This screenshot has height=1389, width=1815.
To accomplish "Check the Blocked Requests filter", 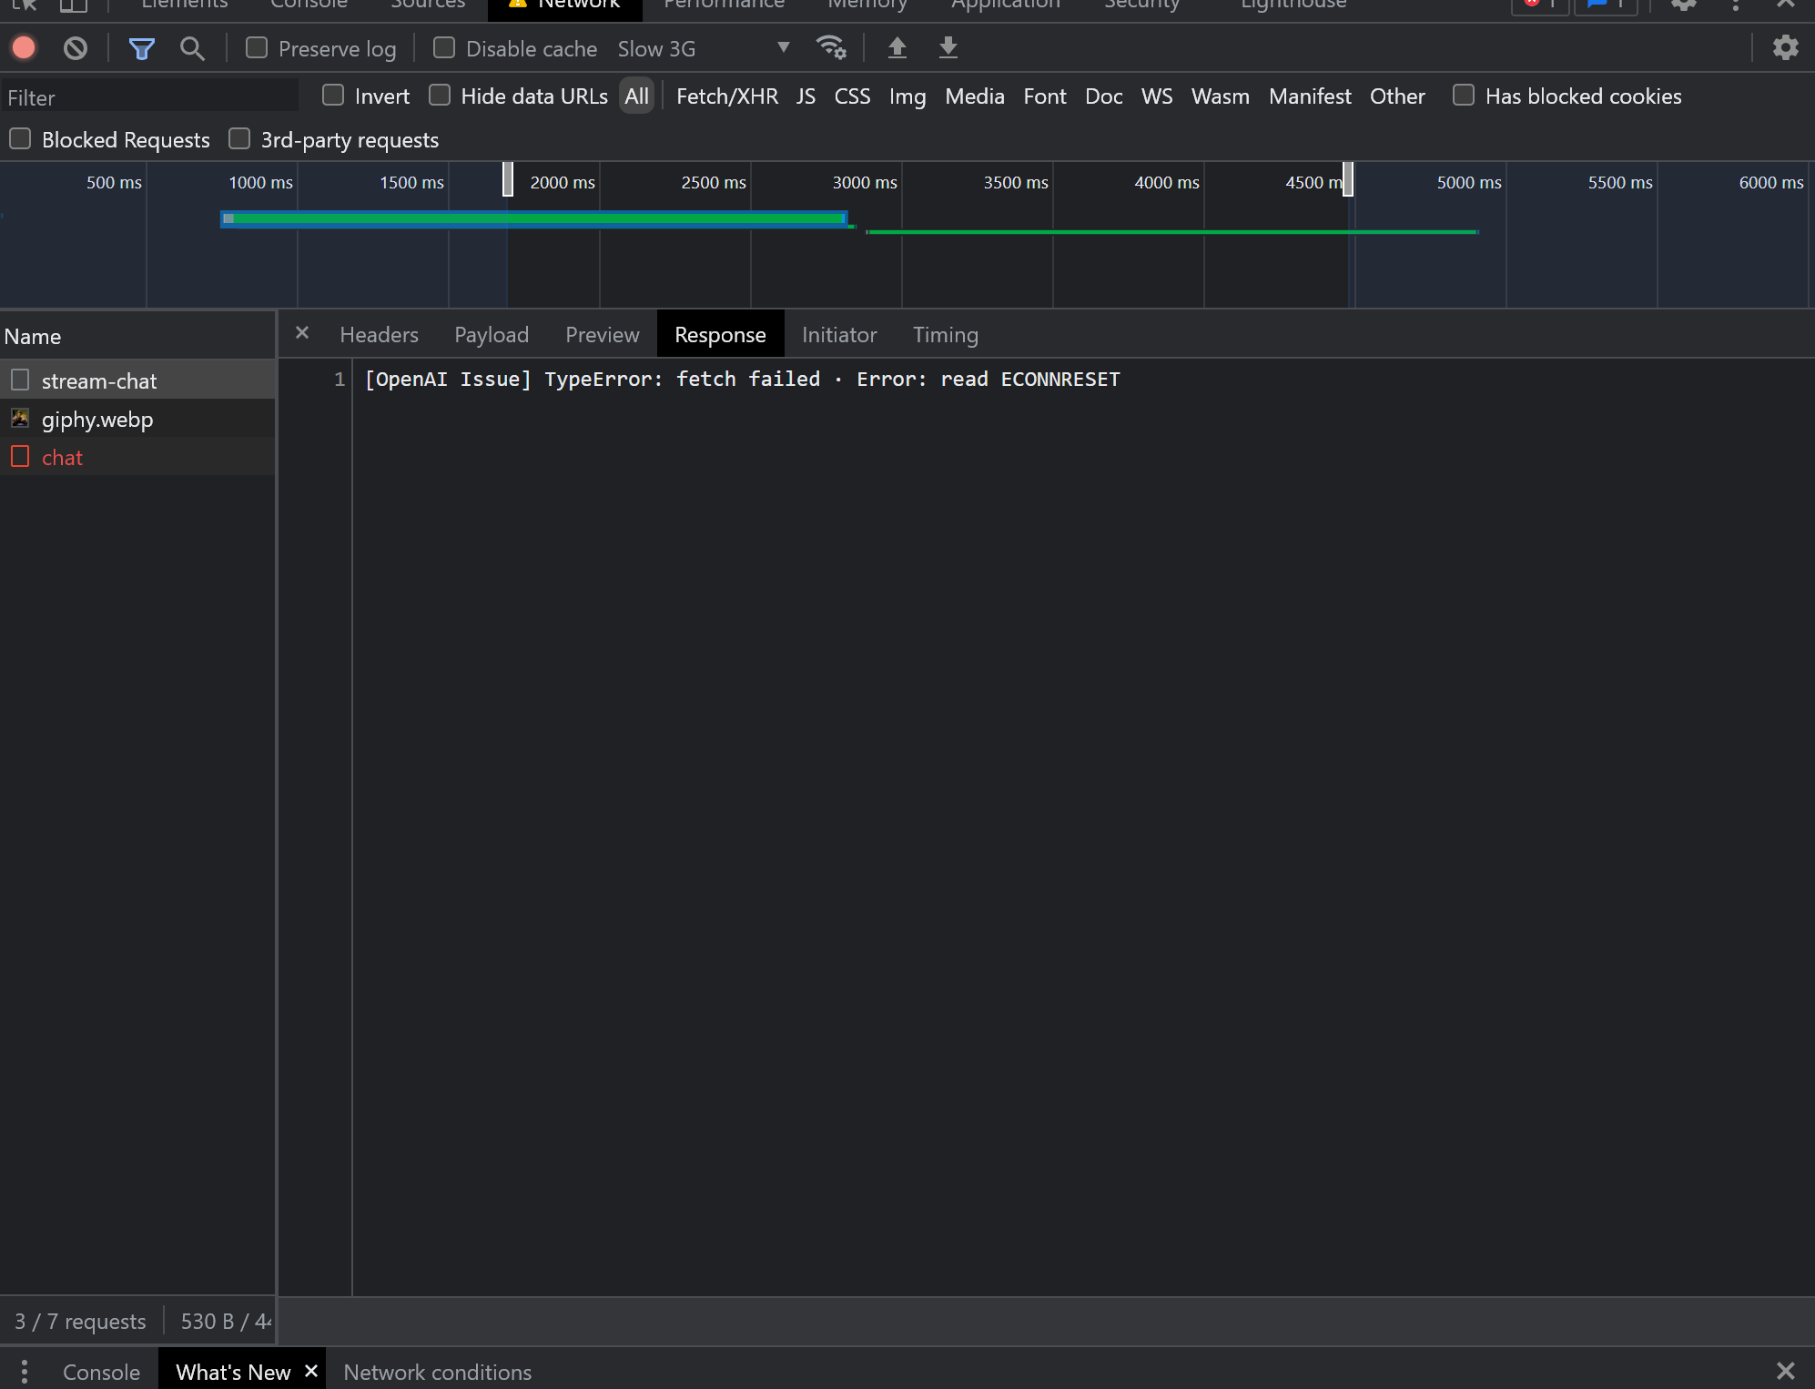I will click(x=19, y=138).
